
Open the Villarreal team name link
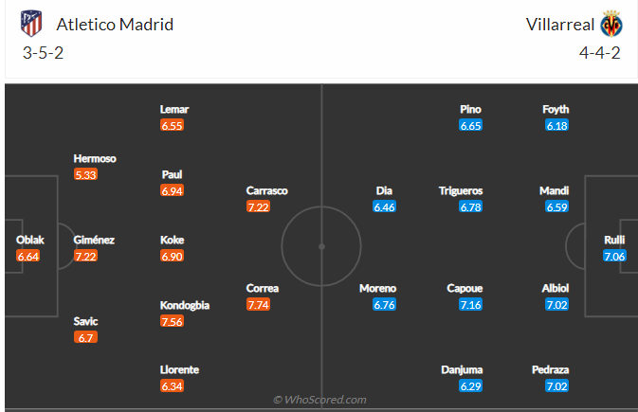coord(559,25)
